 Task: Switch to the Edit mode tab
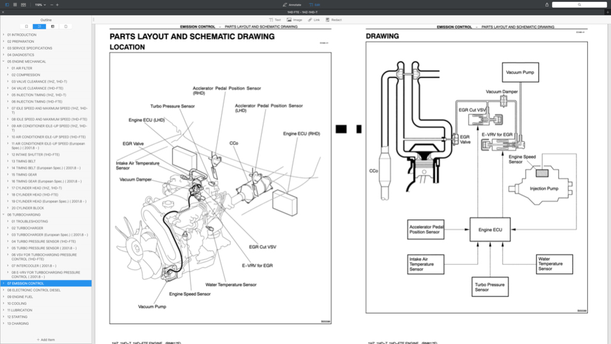point(314,5)
